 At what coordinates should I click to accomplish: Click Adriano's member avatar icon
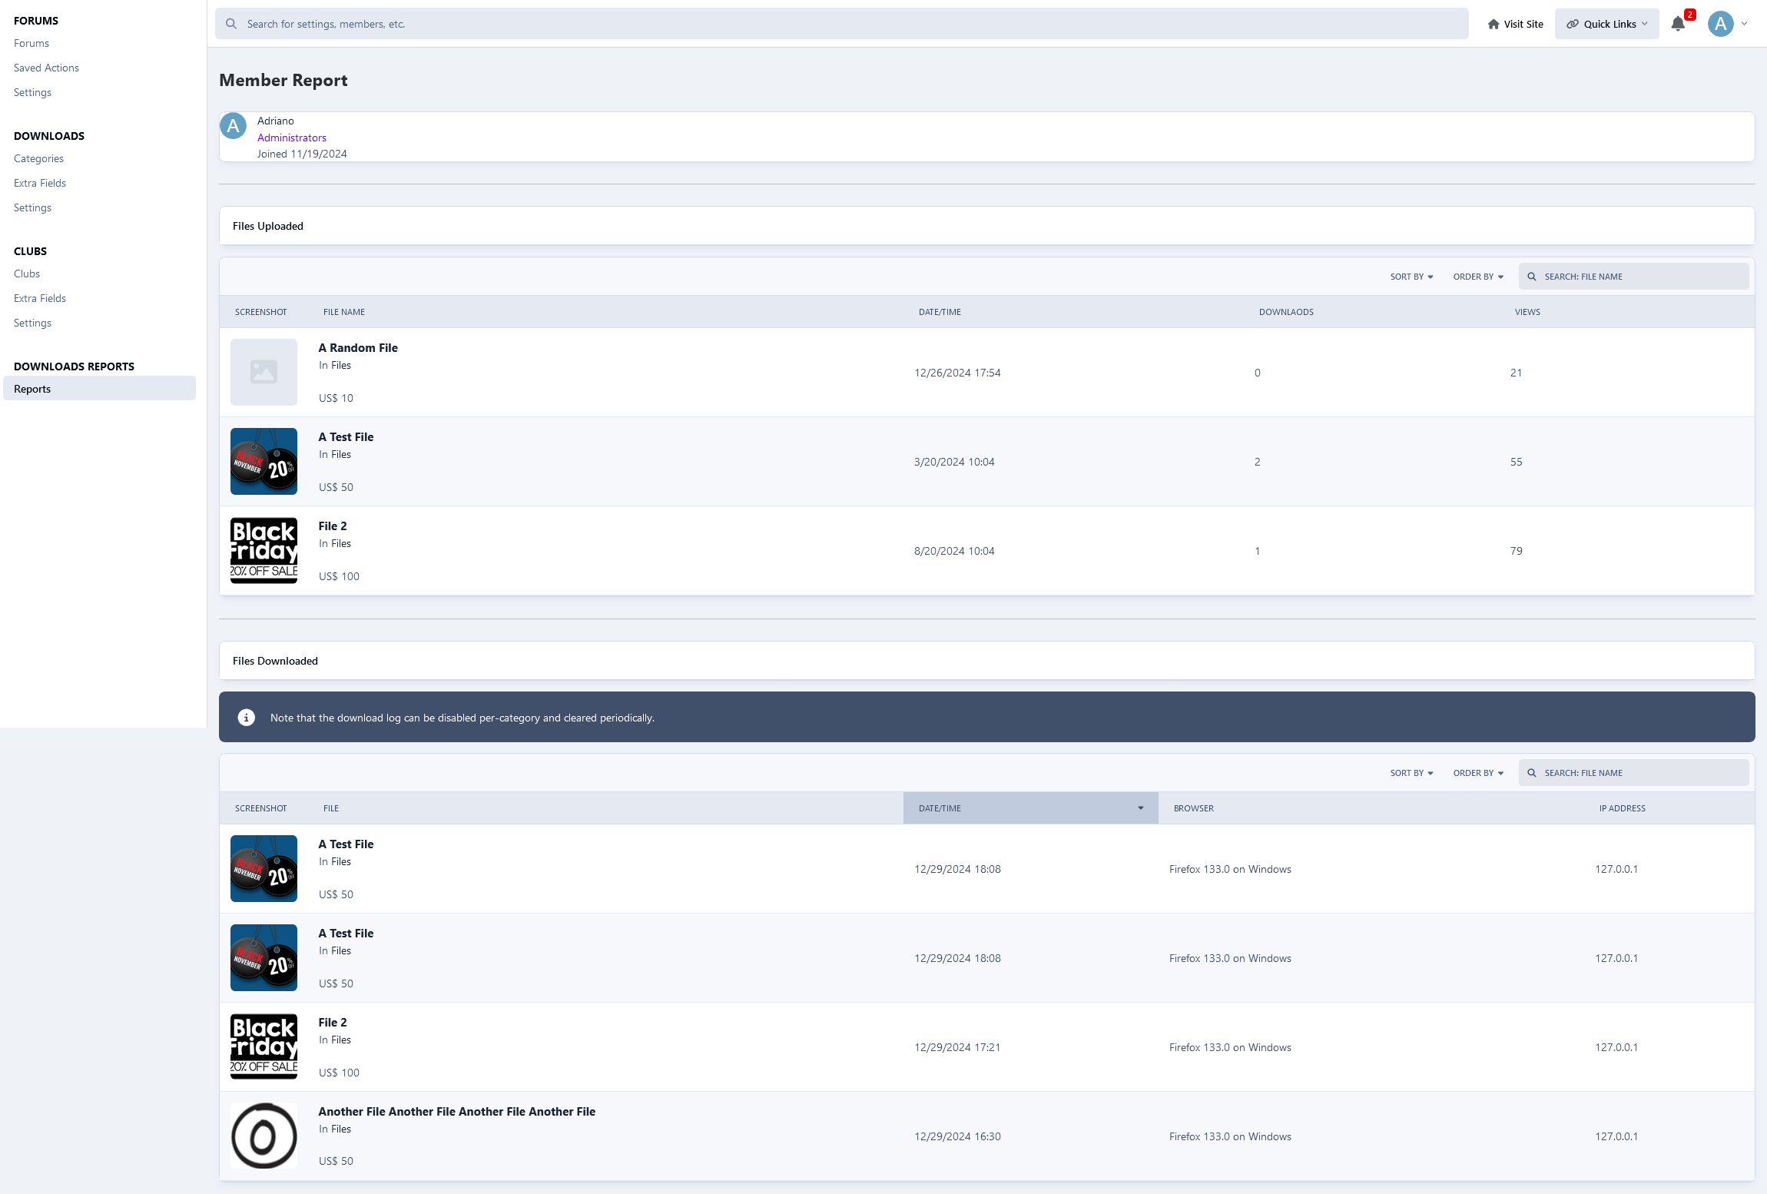click(x=234, y=126)
